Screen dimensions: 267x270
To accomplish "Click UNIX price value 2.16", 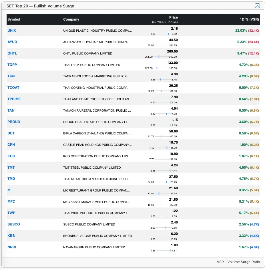I will coord(174,29).
